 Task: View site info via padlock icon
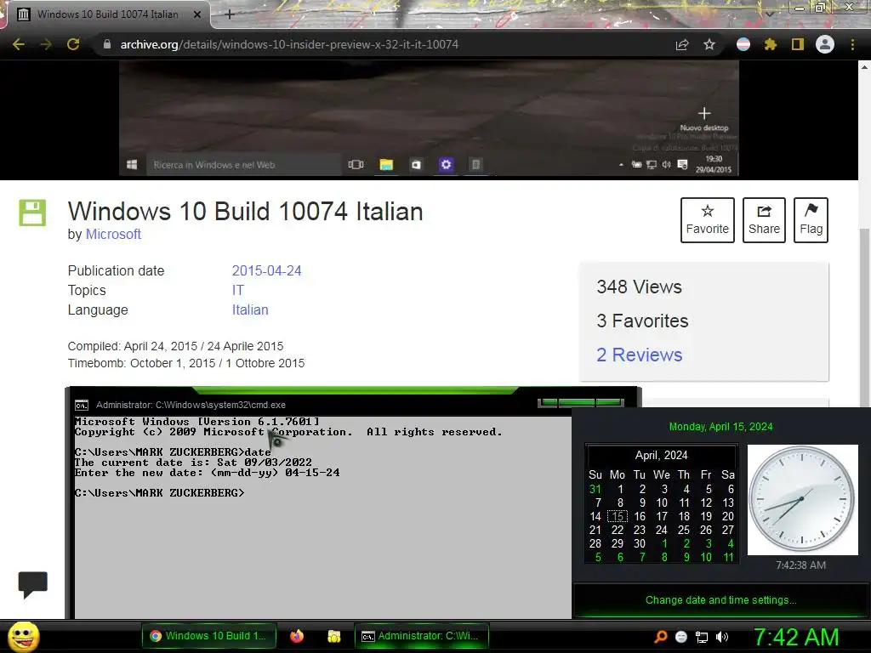click(107, 44)
